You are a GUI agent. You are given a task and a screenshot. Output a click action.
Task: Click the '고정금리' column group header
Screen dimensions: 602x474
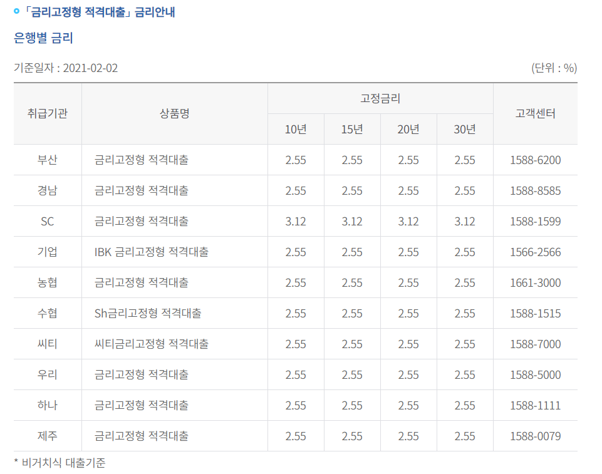point(380,99)
